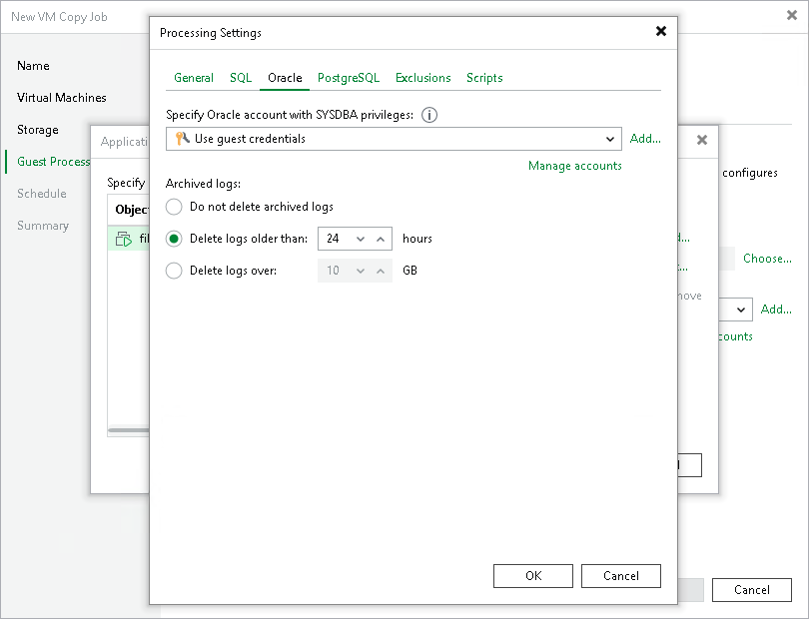
Task: Close the New VM Copy Job window
Action: (792, 16)
